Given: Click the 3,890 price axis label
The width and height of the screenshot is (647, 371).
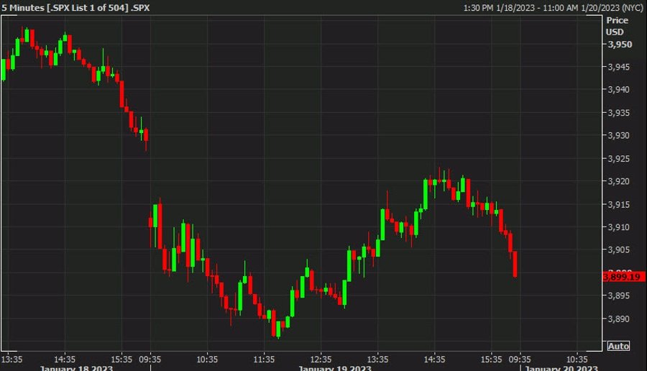Looking at the screenshot, I should pyautogui.click(x=619, y=319).
